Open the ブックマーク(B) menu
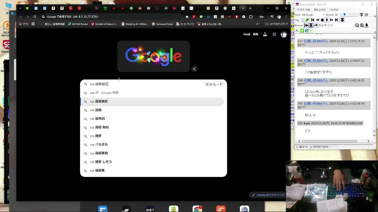The height and width of the screenshot is (212, 378). pos(304,10)
